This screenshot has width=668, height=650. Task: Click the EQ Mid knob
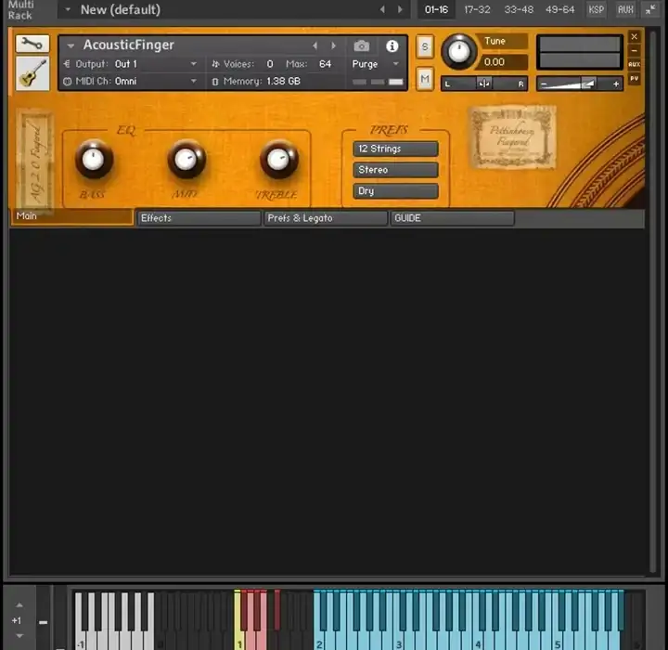click(186, 160)
